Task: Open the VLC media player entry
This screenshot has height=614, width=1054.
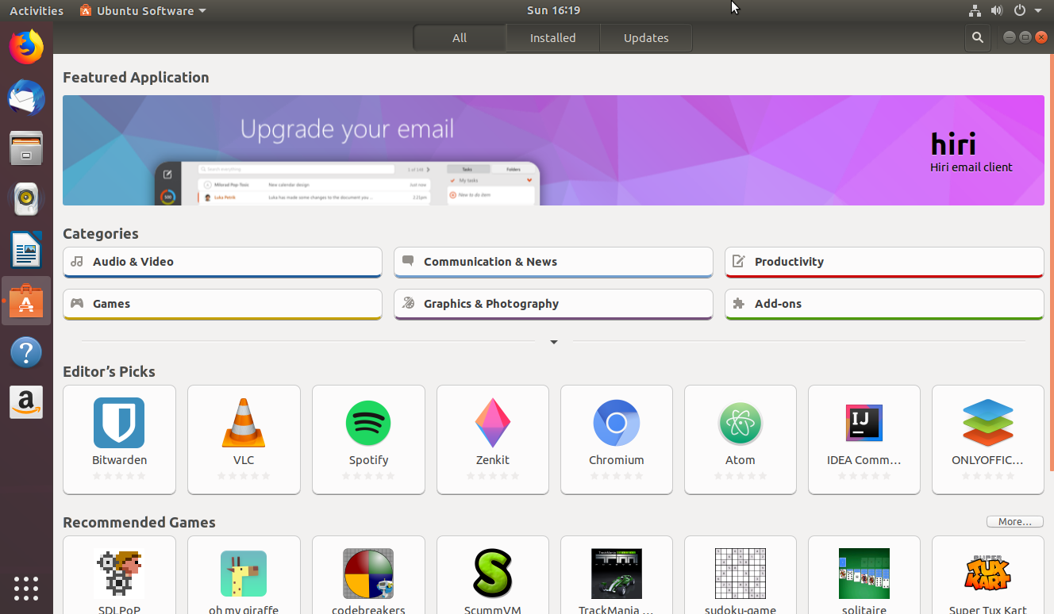Action: tap(244, 439)
